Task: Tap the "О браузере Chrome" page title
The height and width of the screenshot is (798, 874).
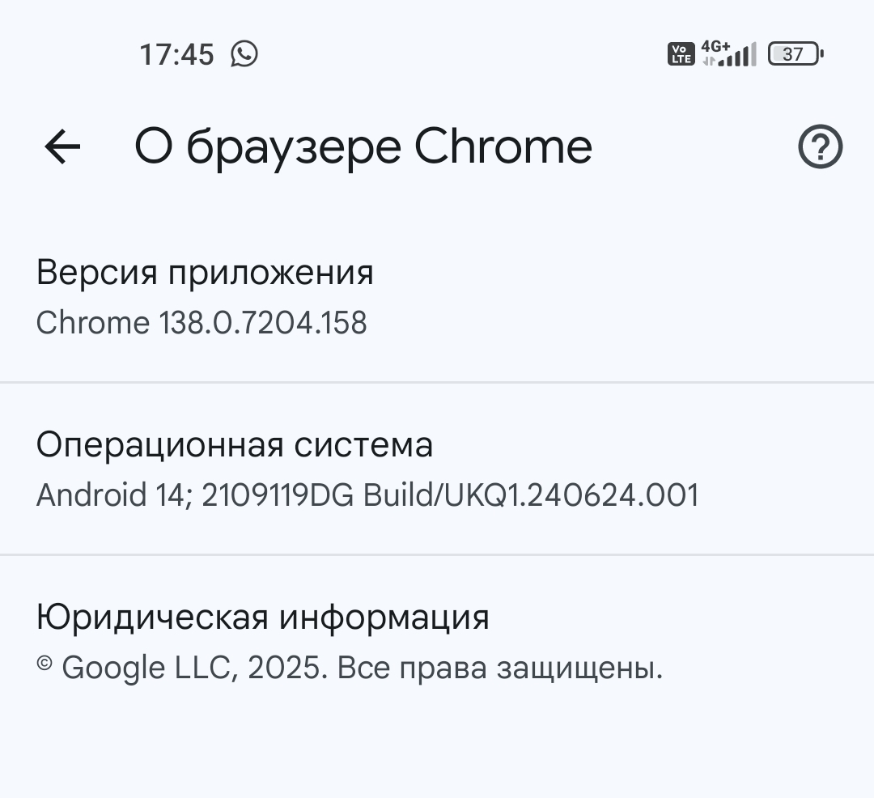Action: [363, 147]
